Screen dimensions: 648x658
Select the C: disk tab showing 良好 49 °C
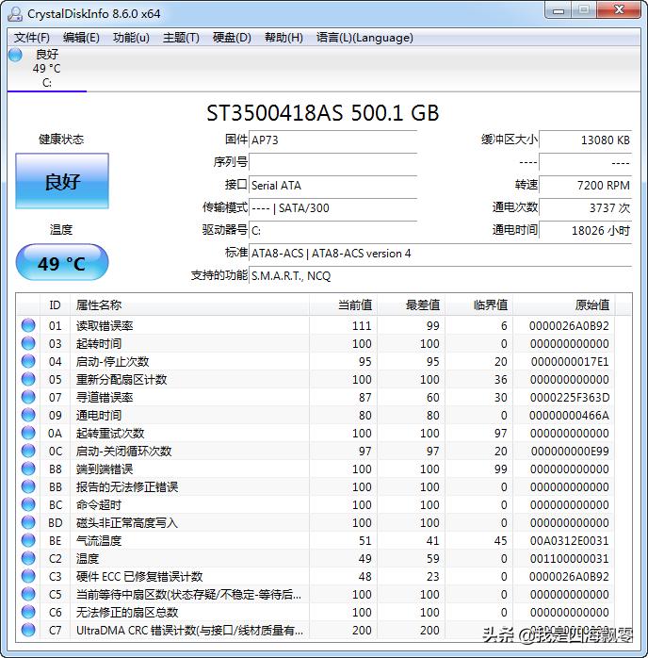click(47, 69)
